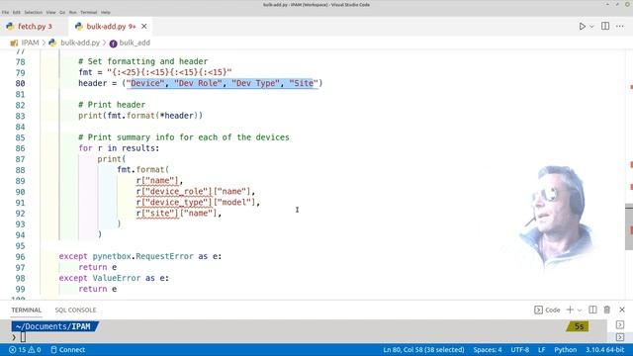Change encoding via UTF-8 status item
Image resolution: width=633 pixels, height=356 pixels.
(520, 350)
